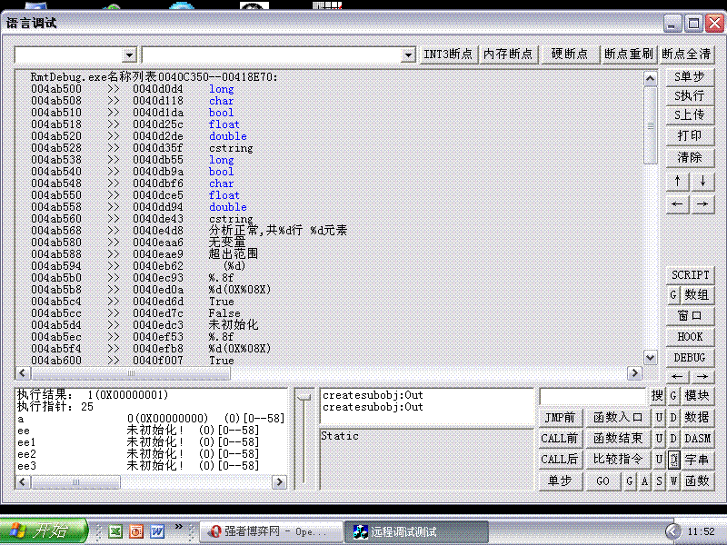Open the left combo box dropdown arrow

[x=129, y=55]
